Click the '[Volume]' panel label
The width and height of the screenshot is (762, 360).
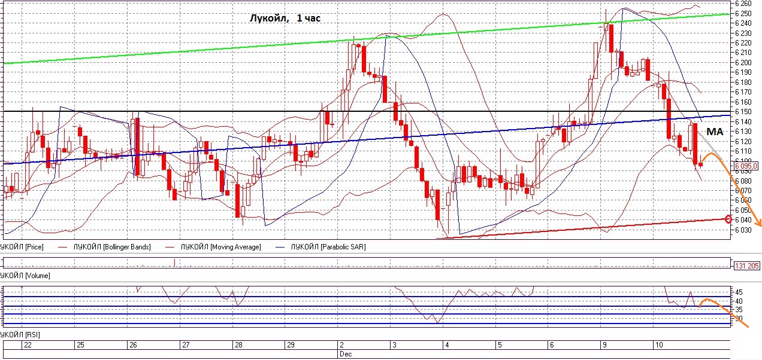coord(37,276)
